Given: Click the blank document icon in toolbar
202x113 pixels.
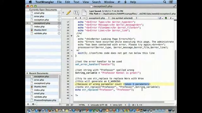Looking at the screenshot, I should [x=84, y=13].
